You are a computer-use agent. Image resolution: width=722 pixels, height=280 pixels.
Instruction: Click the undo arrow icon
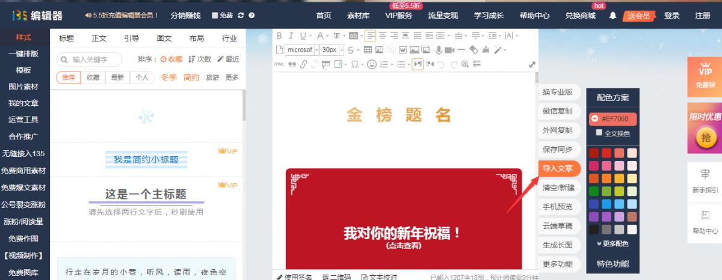coord(440,64)
